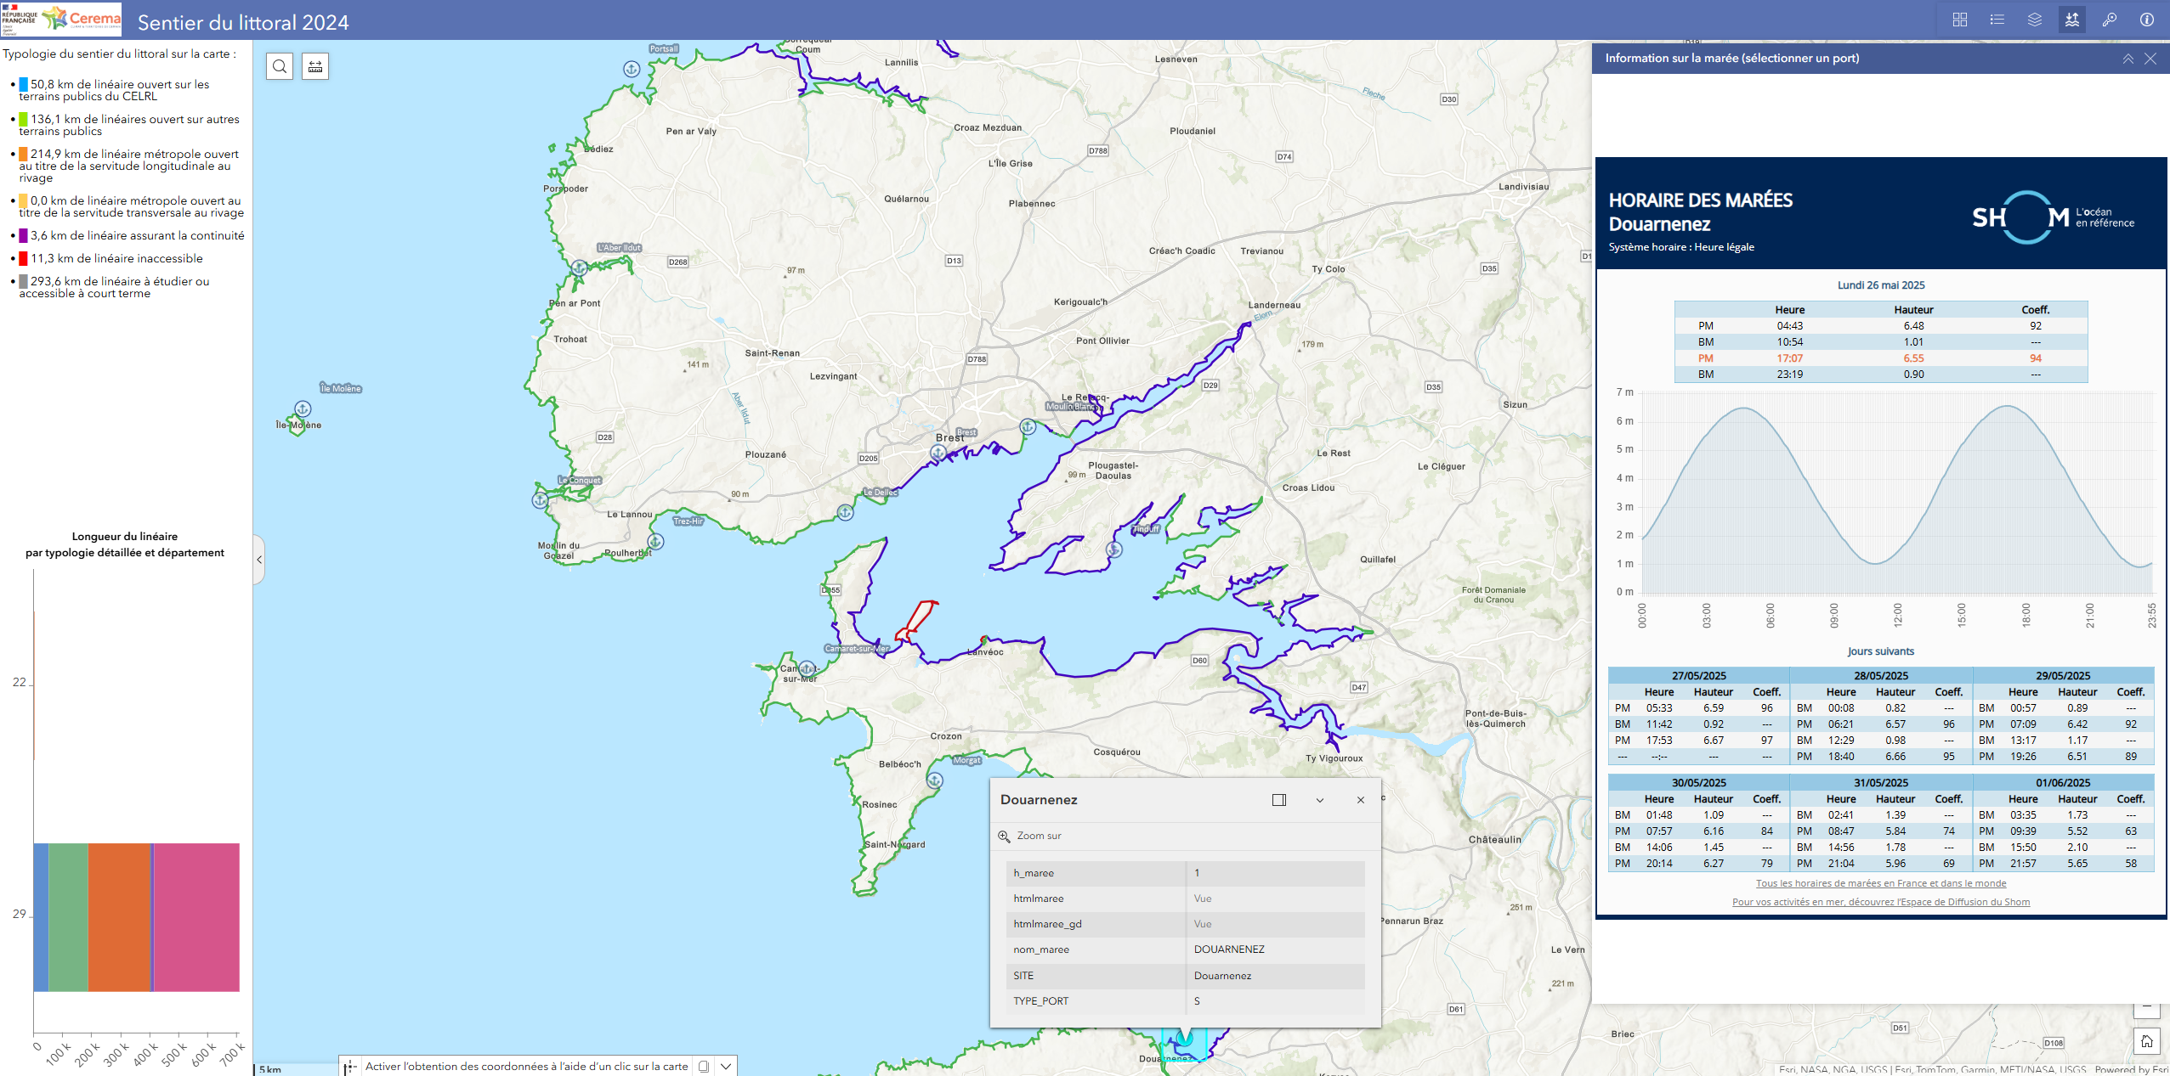
Task: Click the coordinate activation text field
Action: click(527, 1067)
